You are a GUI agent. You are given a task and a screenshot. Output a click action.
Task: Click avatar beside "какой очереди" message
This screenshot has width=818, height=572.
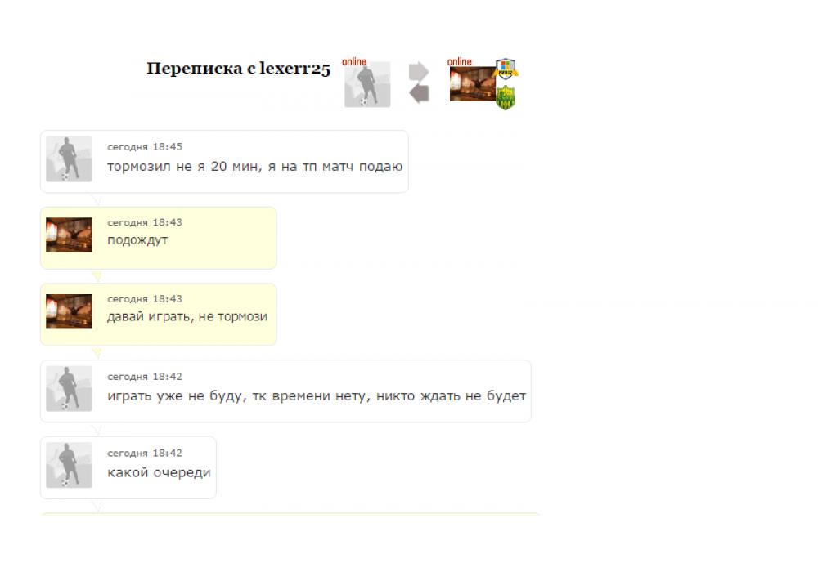(x=69, y=465)
